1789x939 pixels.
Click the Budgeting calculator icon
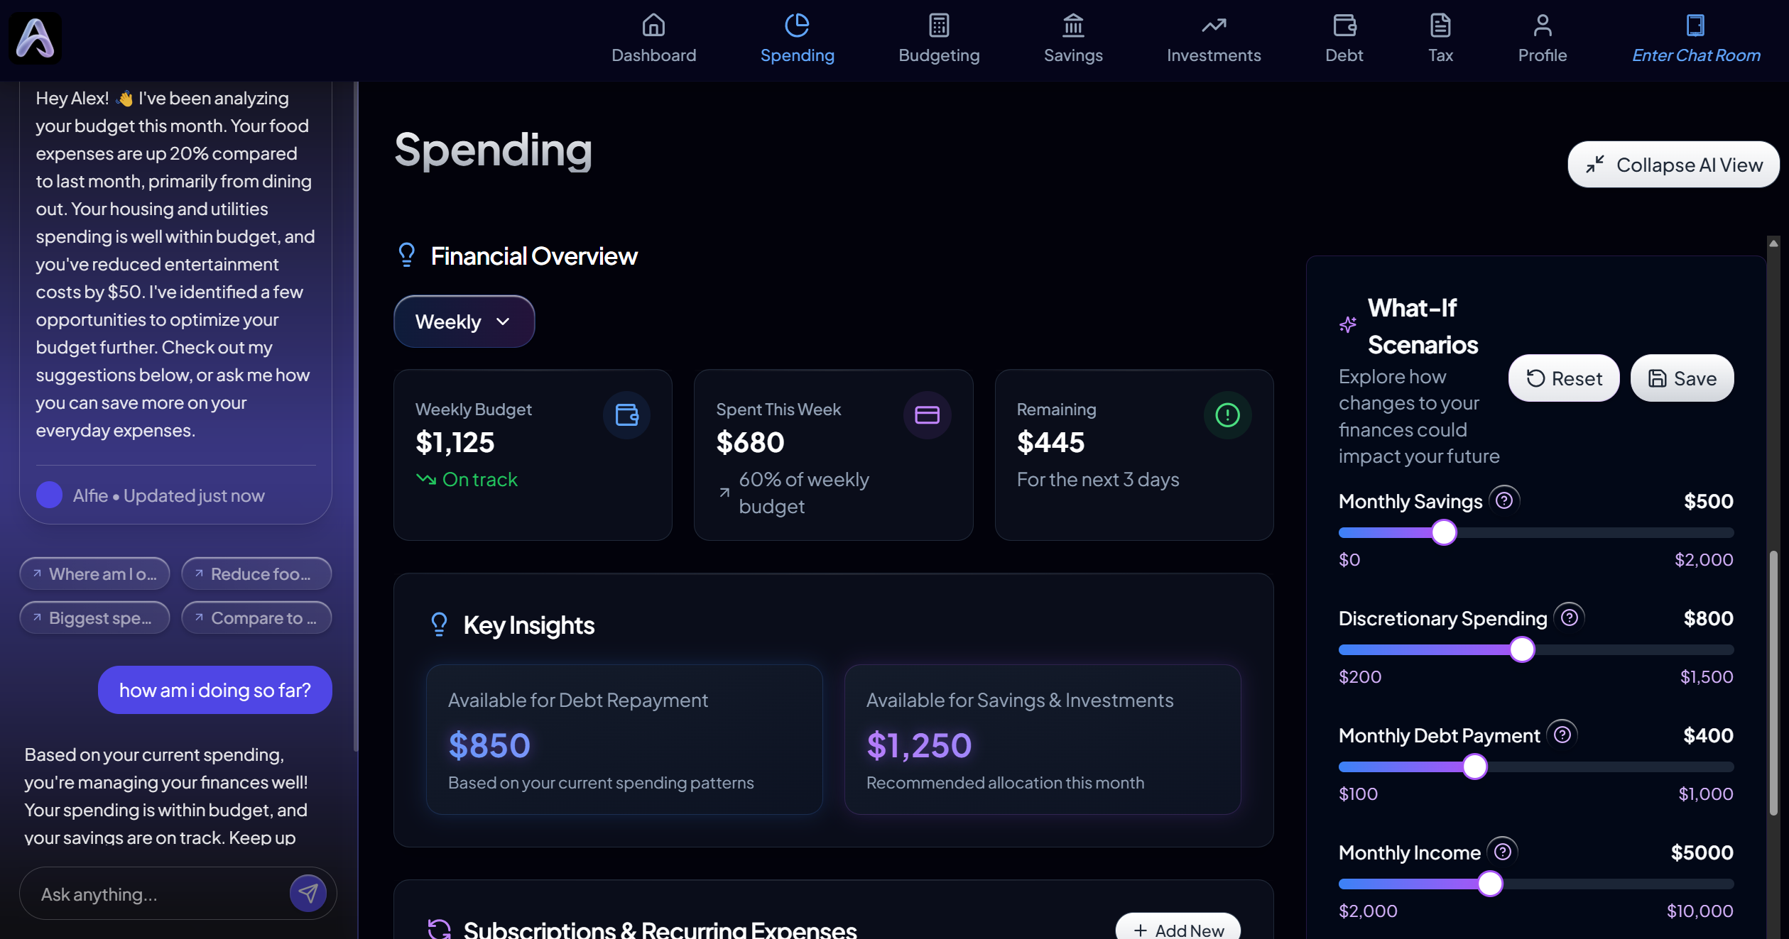click(x=939, y=25)
